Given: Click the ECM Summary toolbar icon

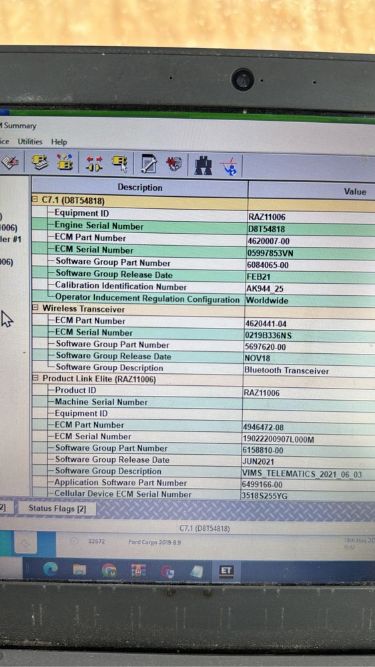Looking at the screenshot, I should (40, 162).
